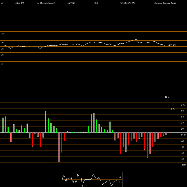Click the RSI value 52.19 label
This screenshot has height=187, width=187.
point(172,45)
